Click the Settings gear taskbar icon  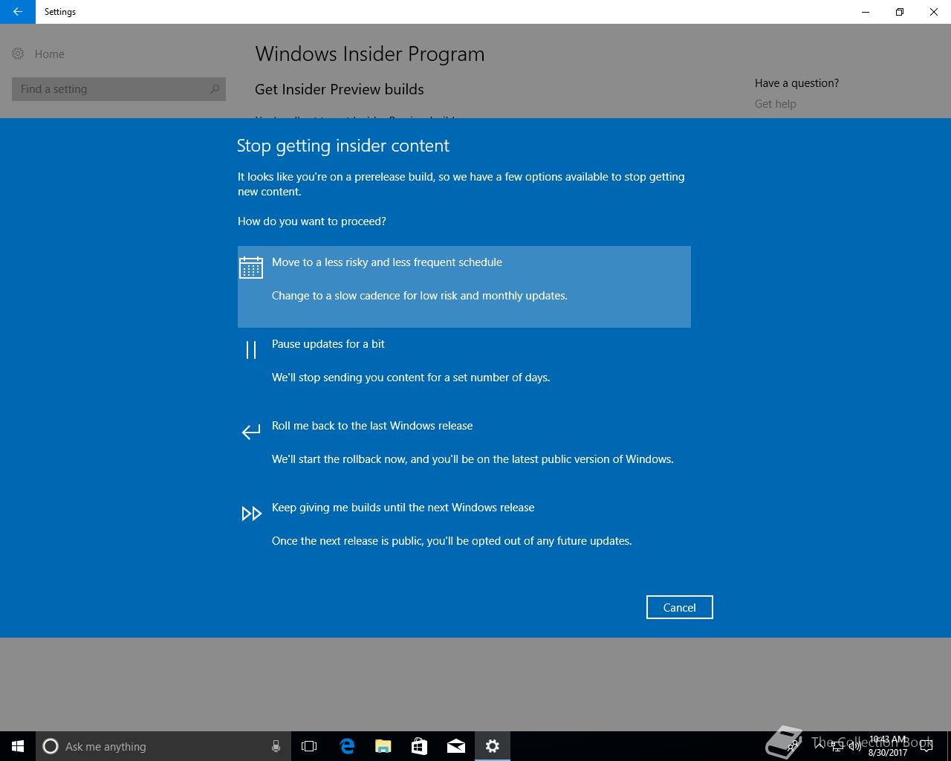click(x=492, y=746)
